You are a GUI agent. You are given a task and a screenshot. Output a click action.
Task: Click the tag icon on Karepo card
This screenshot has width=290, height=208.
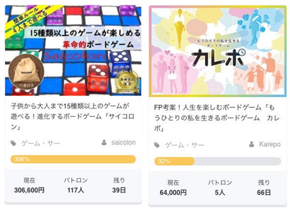click(x=157, y=145)
